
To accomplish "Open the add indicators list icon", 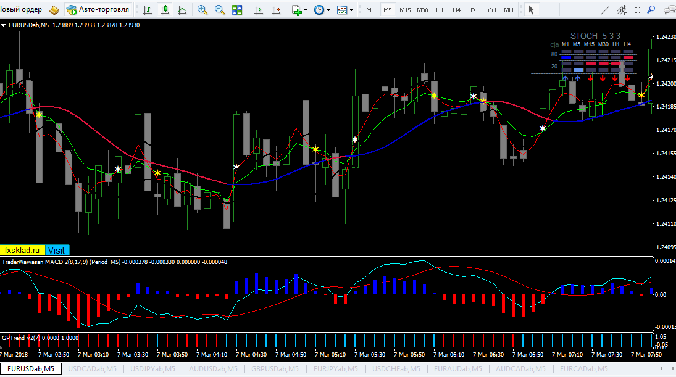I will pos(296,9).
